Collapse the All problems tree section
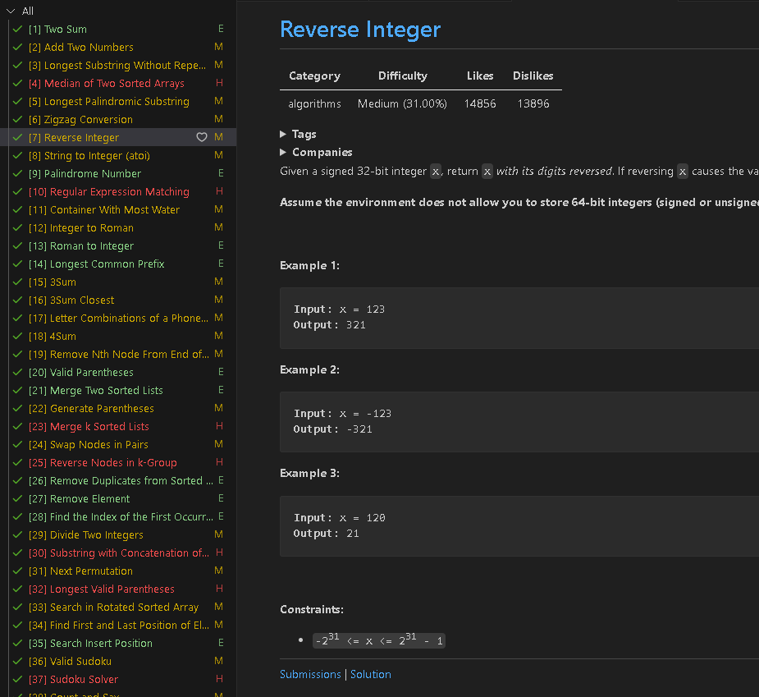The image size is (759, 697). [x=11, y=11]
